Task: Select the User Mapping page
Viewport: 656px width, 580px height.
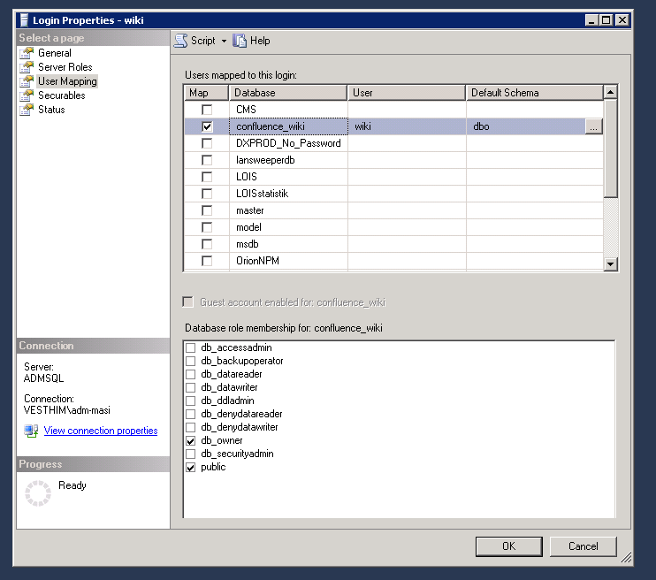Action: pyautogui.click(x=67, y=81)
